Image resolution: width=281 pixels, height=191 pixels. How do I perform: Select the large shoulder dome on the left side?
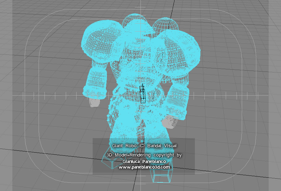(x=103, y=41)
